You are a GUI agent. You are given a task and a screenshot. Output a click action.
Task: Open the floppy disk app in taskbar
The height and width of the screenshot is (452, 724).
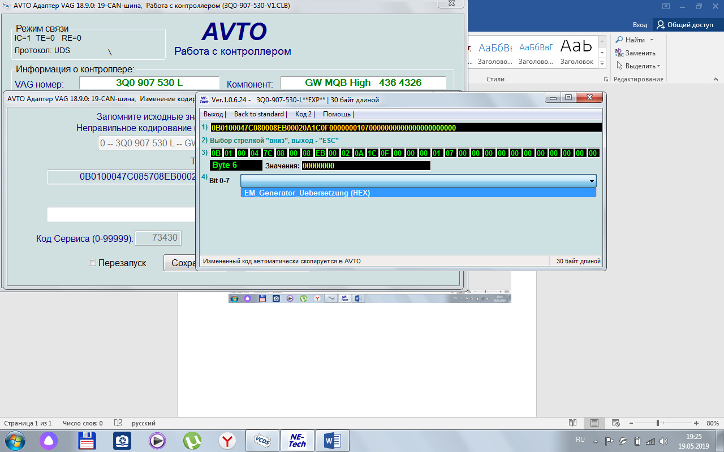[86, 440]
